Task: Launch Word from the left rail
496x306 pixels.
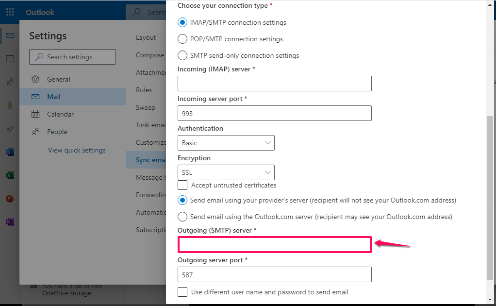Action: coord(10,152)
